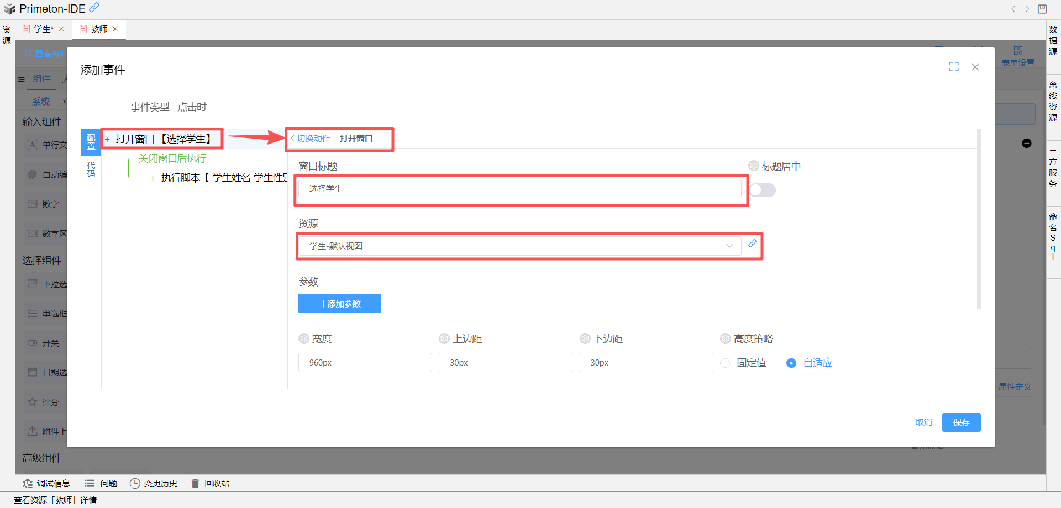Close the 教师 tab with its X icon
The image size is (1061, 508).
(x=115, y=29)
